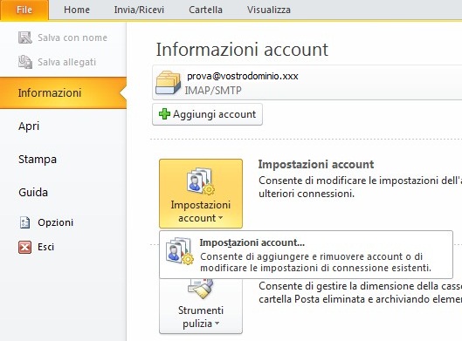The width and height of the screenshot is (462, 341).
Task: Click the Salva con nome disk icon
Action: coord(25,38)
